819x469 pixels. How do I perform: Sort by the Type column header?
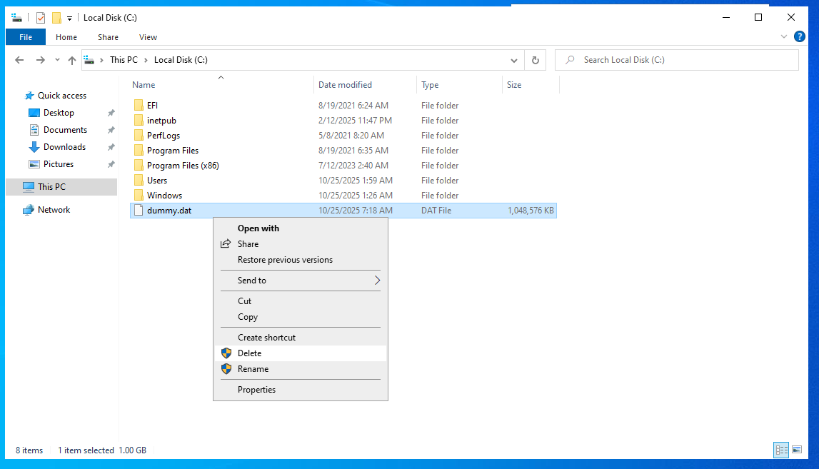click(430, 85)
